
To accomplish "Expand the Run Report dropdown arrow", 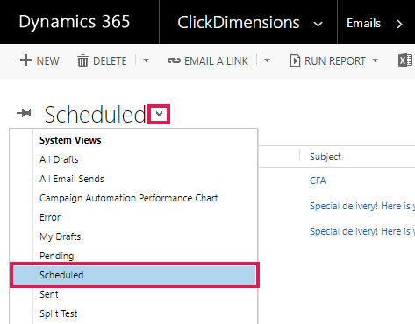I will click(375, 60).
